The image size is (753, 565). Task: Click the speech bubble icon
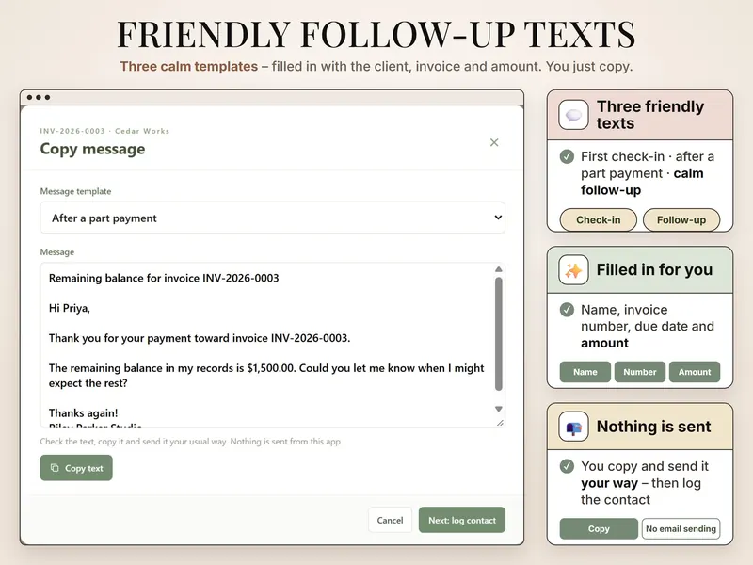(573, 115)
